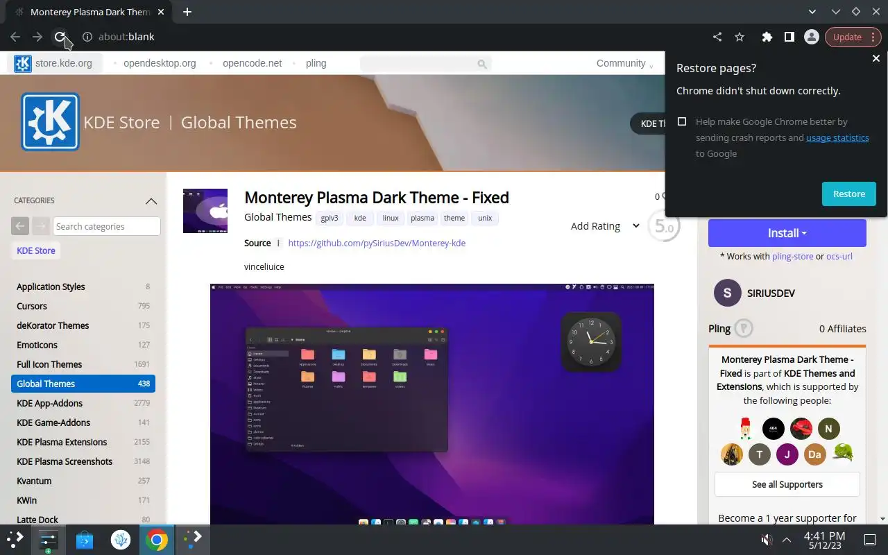Click the Search categories field
The height and width of the screenshot is (555, 888).
(107, 226)
